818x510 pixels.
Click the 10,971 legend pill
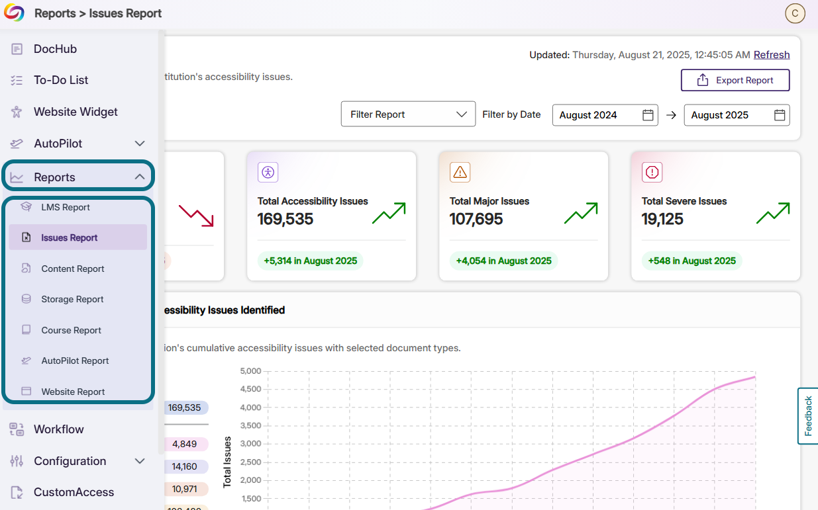[x=185, y=489]
